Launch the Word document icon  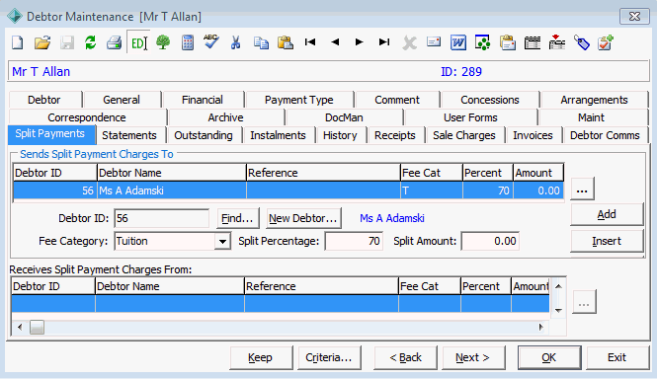[458, 42]
